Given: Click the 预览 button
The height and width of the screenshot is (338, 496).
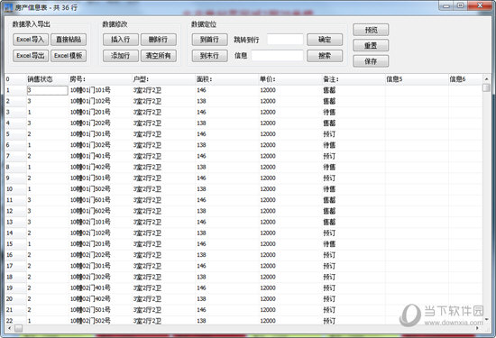Looking at the screenshot, I should point(371,30).
